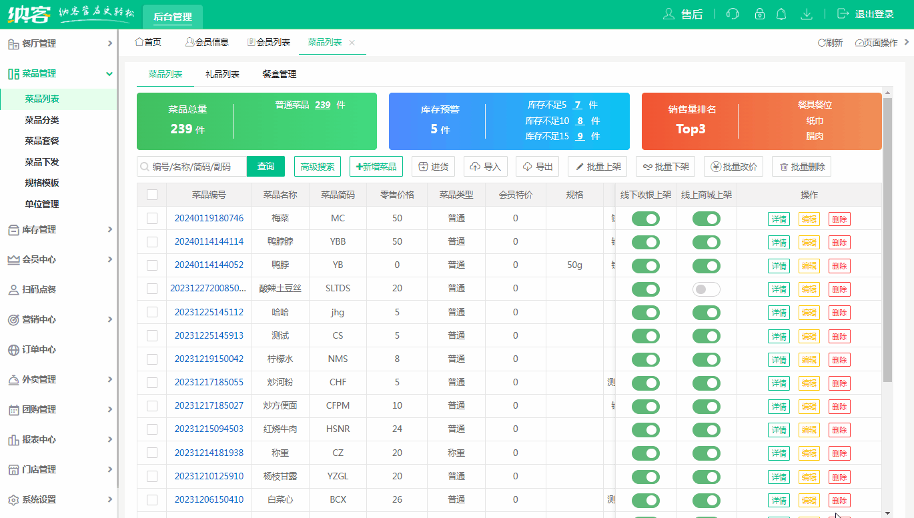Open the notification bell icon
Screen dimensions: 914x518
click(x=781, y=13)
